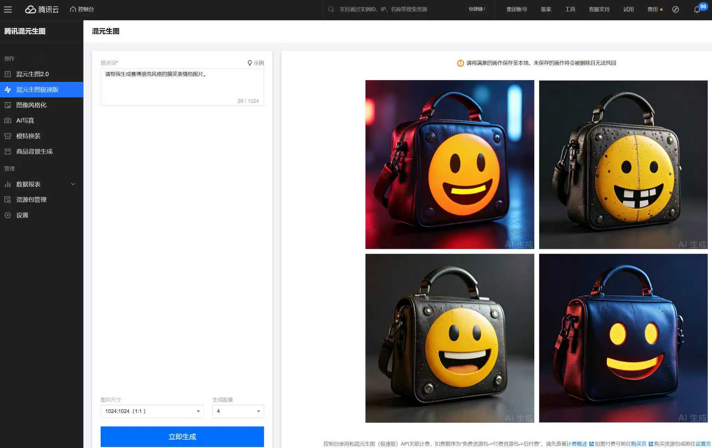Image resolution: width=712 pixels, height=448 pixels.
Task: Click the 示例 lightbulb icon
Action: [250, 63]
